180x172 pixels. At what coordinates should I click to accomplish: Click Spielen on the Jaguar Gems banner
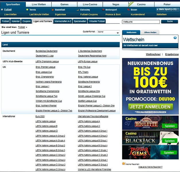click(169, 153)
